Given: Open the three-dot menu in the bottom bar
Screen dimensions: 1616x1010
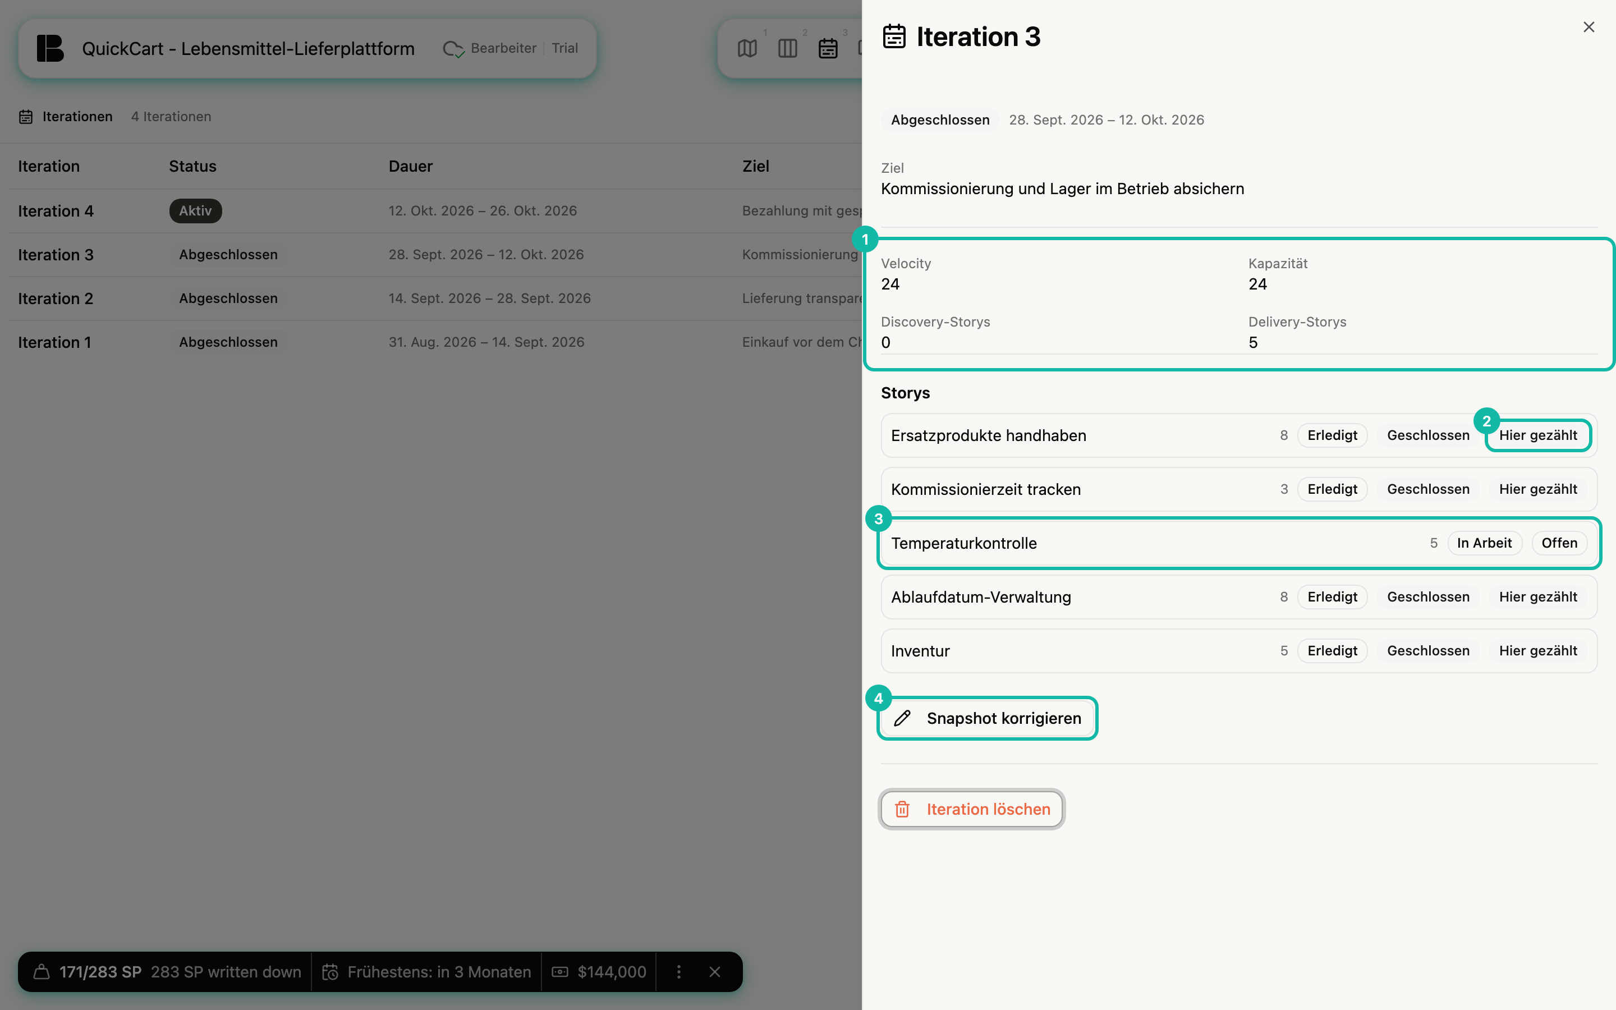Looking at the screenshot, I should 678,972.
